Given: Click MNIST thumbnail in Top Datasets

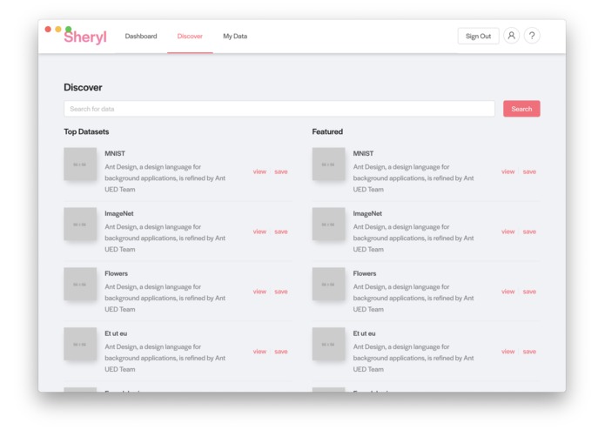Looking at the screenshot, I should click(x=80, y=164).
